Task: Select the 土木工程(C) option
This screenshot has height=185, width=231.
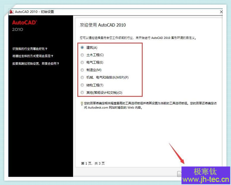Action: 82,55
